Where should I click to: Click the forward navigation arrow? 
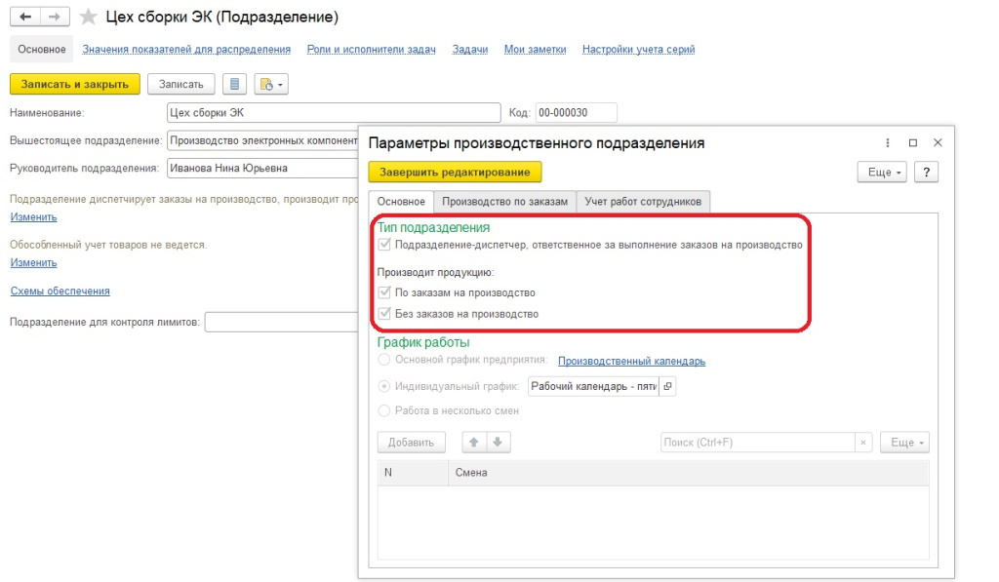coord(56,18)
